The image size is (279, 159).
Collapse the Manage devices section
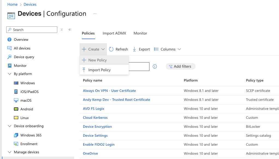(x=10, y=152)
